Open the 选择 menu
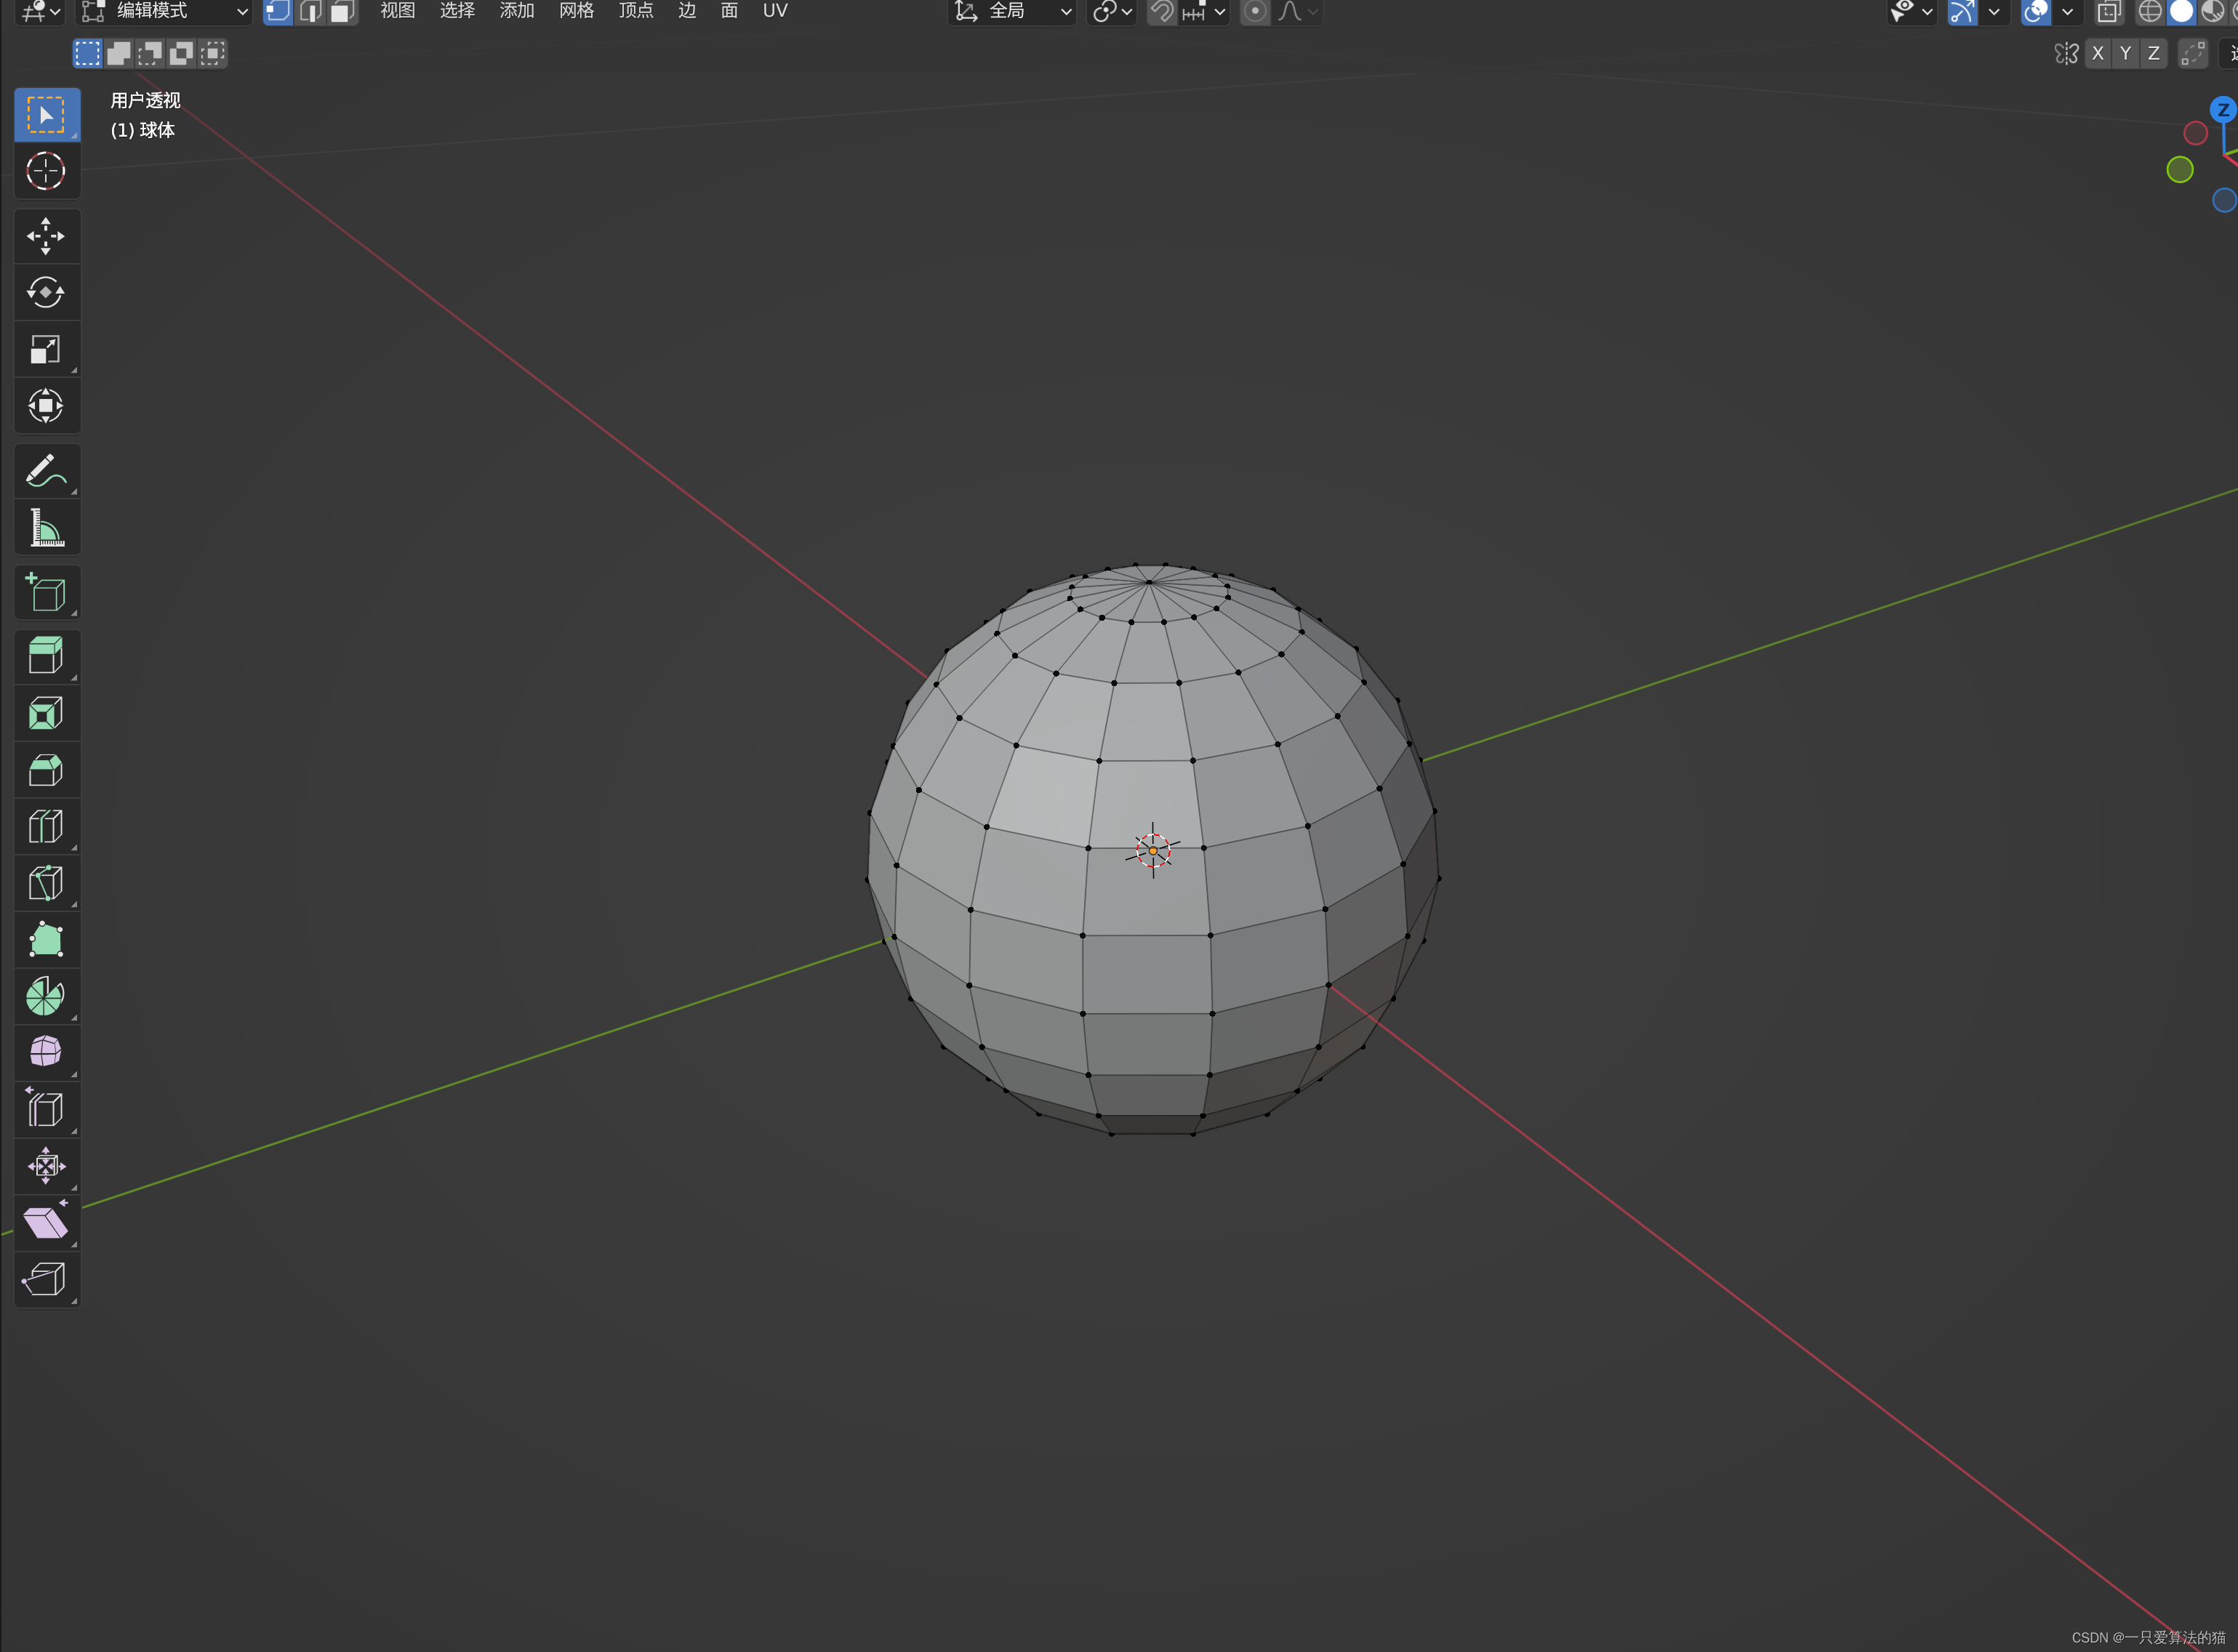The width and height of the screenshot is (2238, 1652). pyautogui.click(x=457, y=12)
